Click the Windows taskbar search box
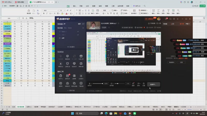The height and width of the screenshot is (116, 207). point(87,113)
